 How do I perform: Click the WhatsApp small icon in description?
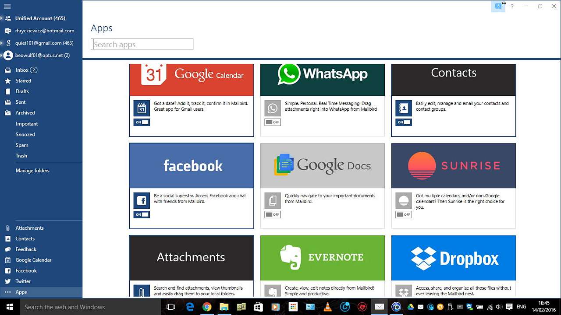[273, 108]
